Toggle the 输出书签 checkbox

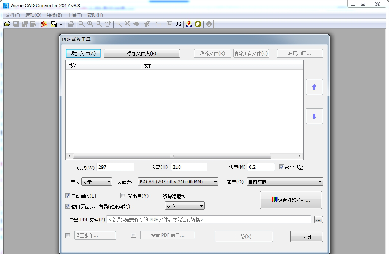point(281,167)
